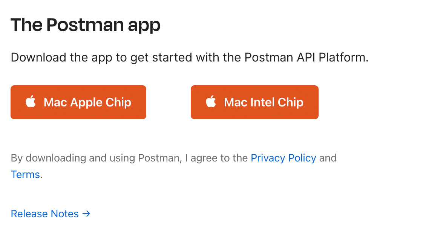Click "Postman API Platform" in the description
Screen dimensions: 423x226
tap(305, 58)
